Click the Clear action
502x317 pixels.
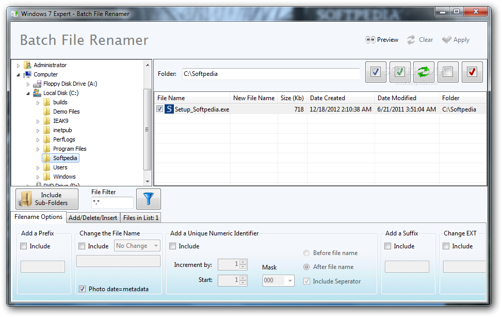420,40
